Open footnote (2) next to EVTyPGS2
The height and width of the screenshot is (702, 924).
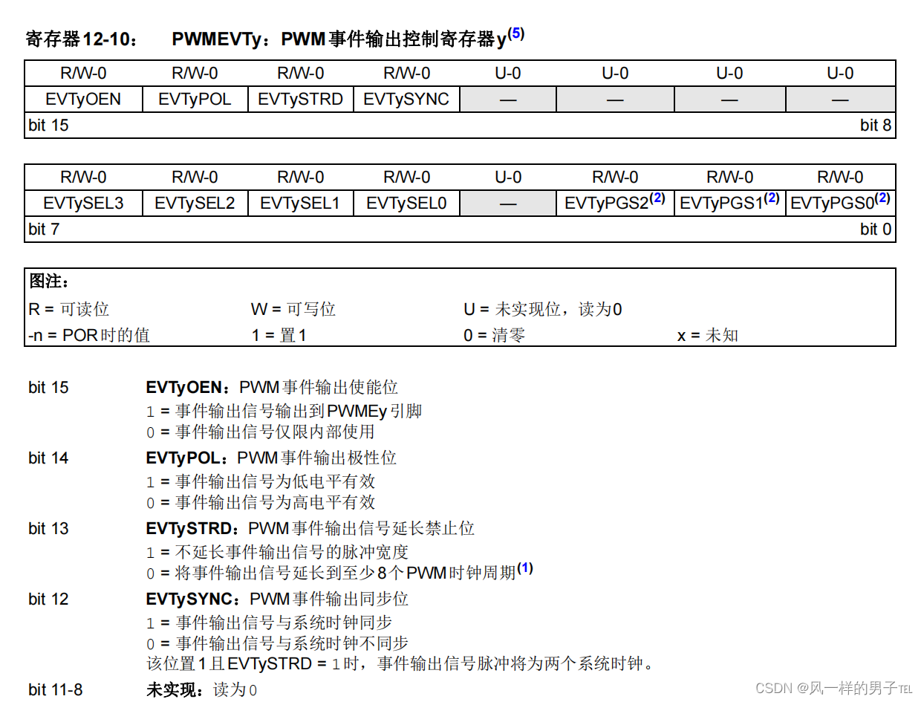tap(657, 198)
